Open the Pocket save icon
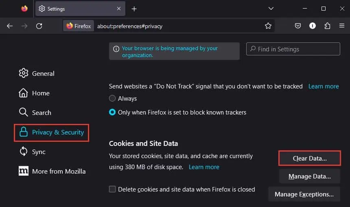Screen dimensions: 350x207 click(x=298, y=26)
